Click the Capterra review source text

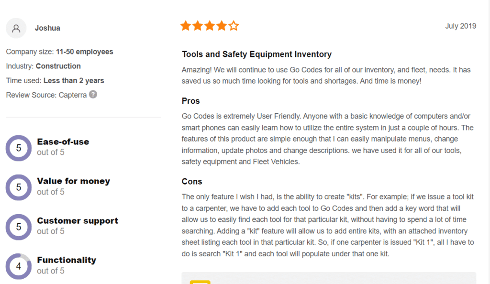coord(73,95)
